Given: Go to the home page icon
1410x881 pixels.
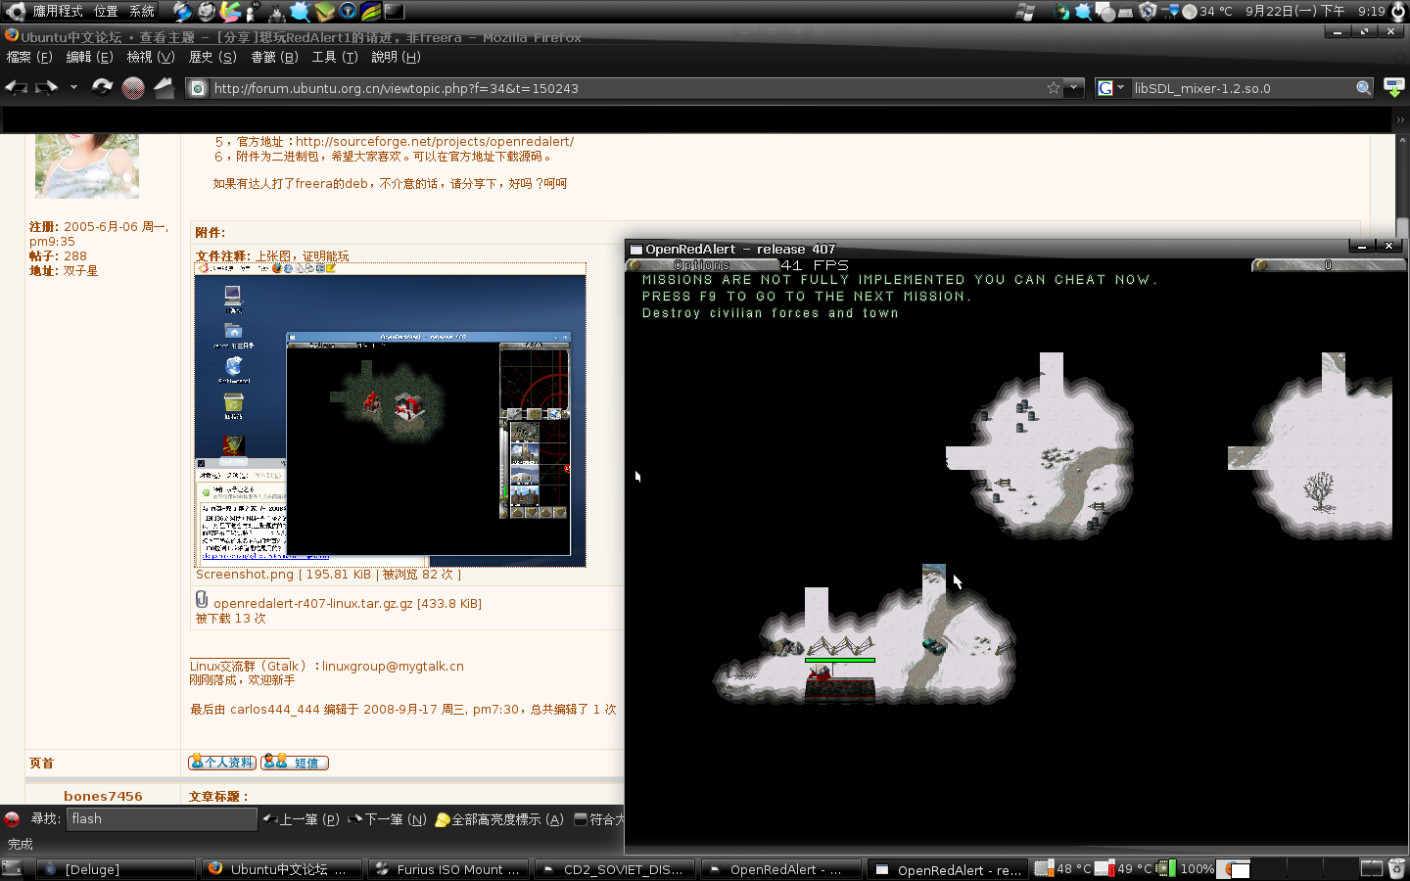Looking at the screenshot, I should click(x=164, y=88).
